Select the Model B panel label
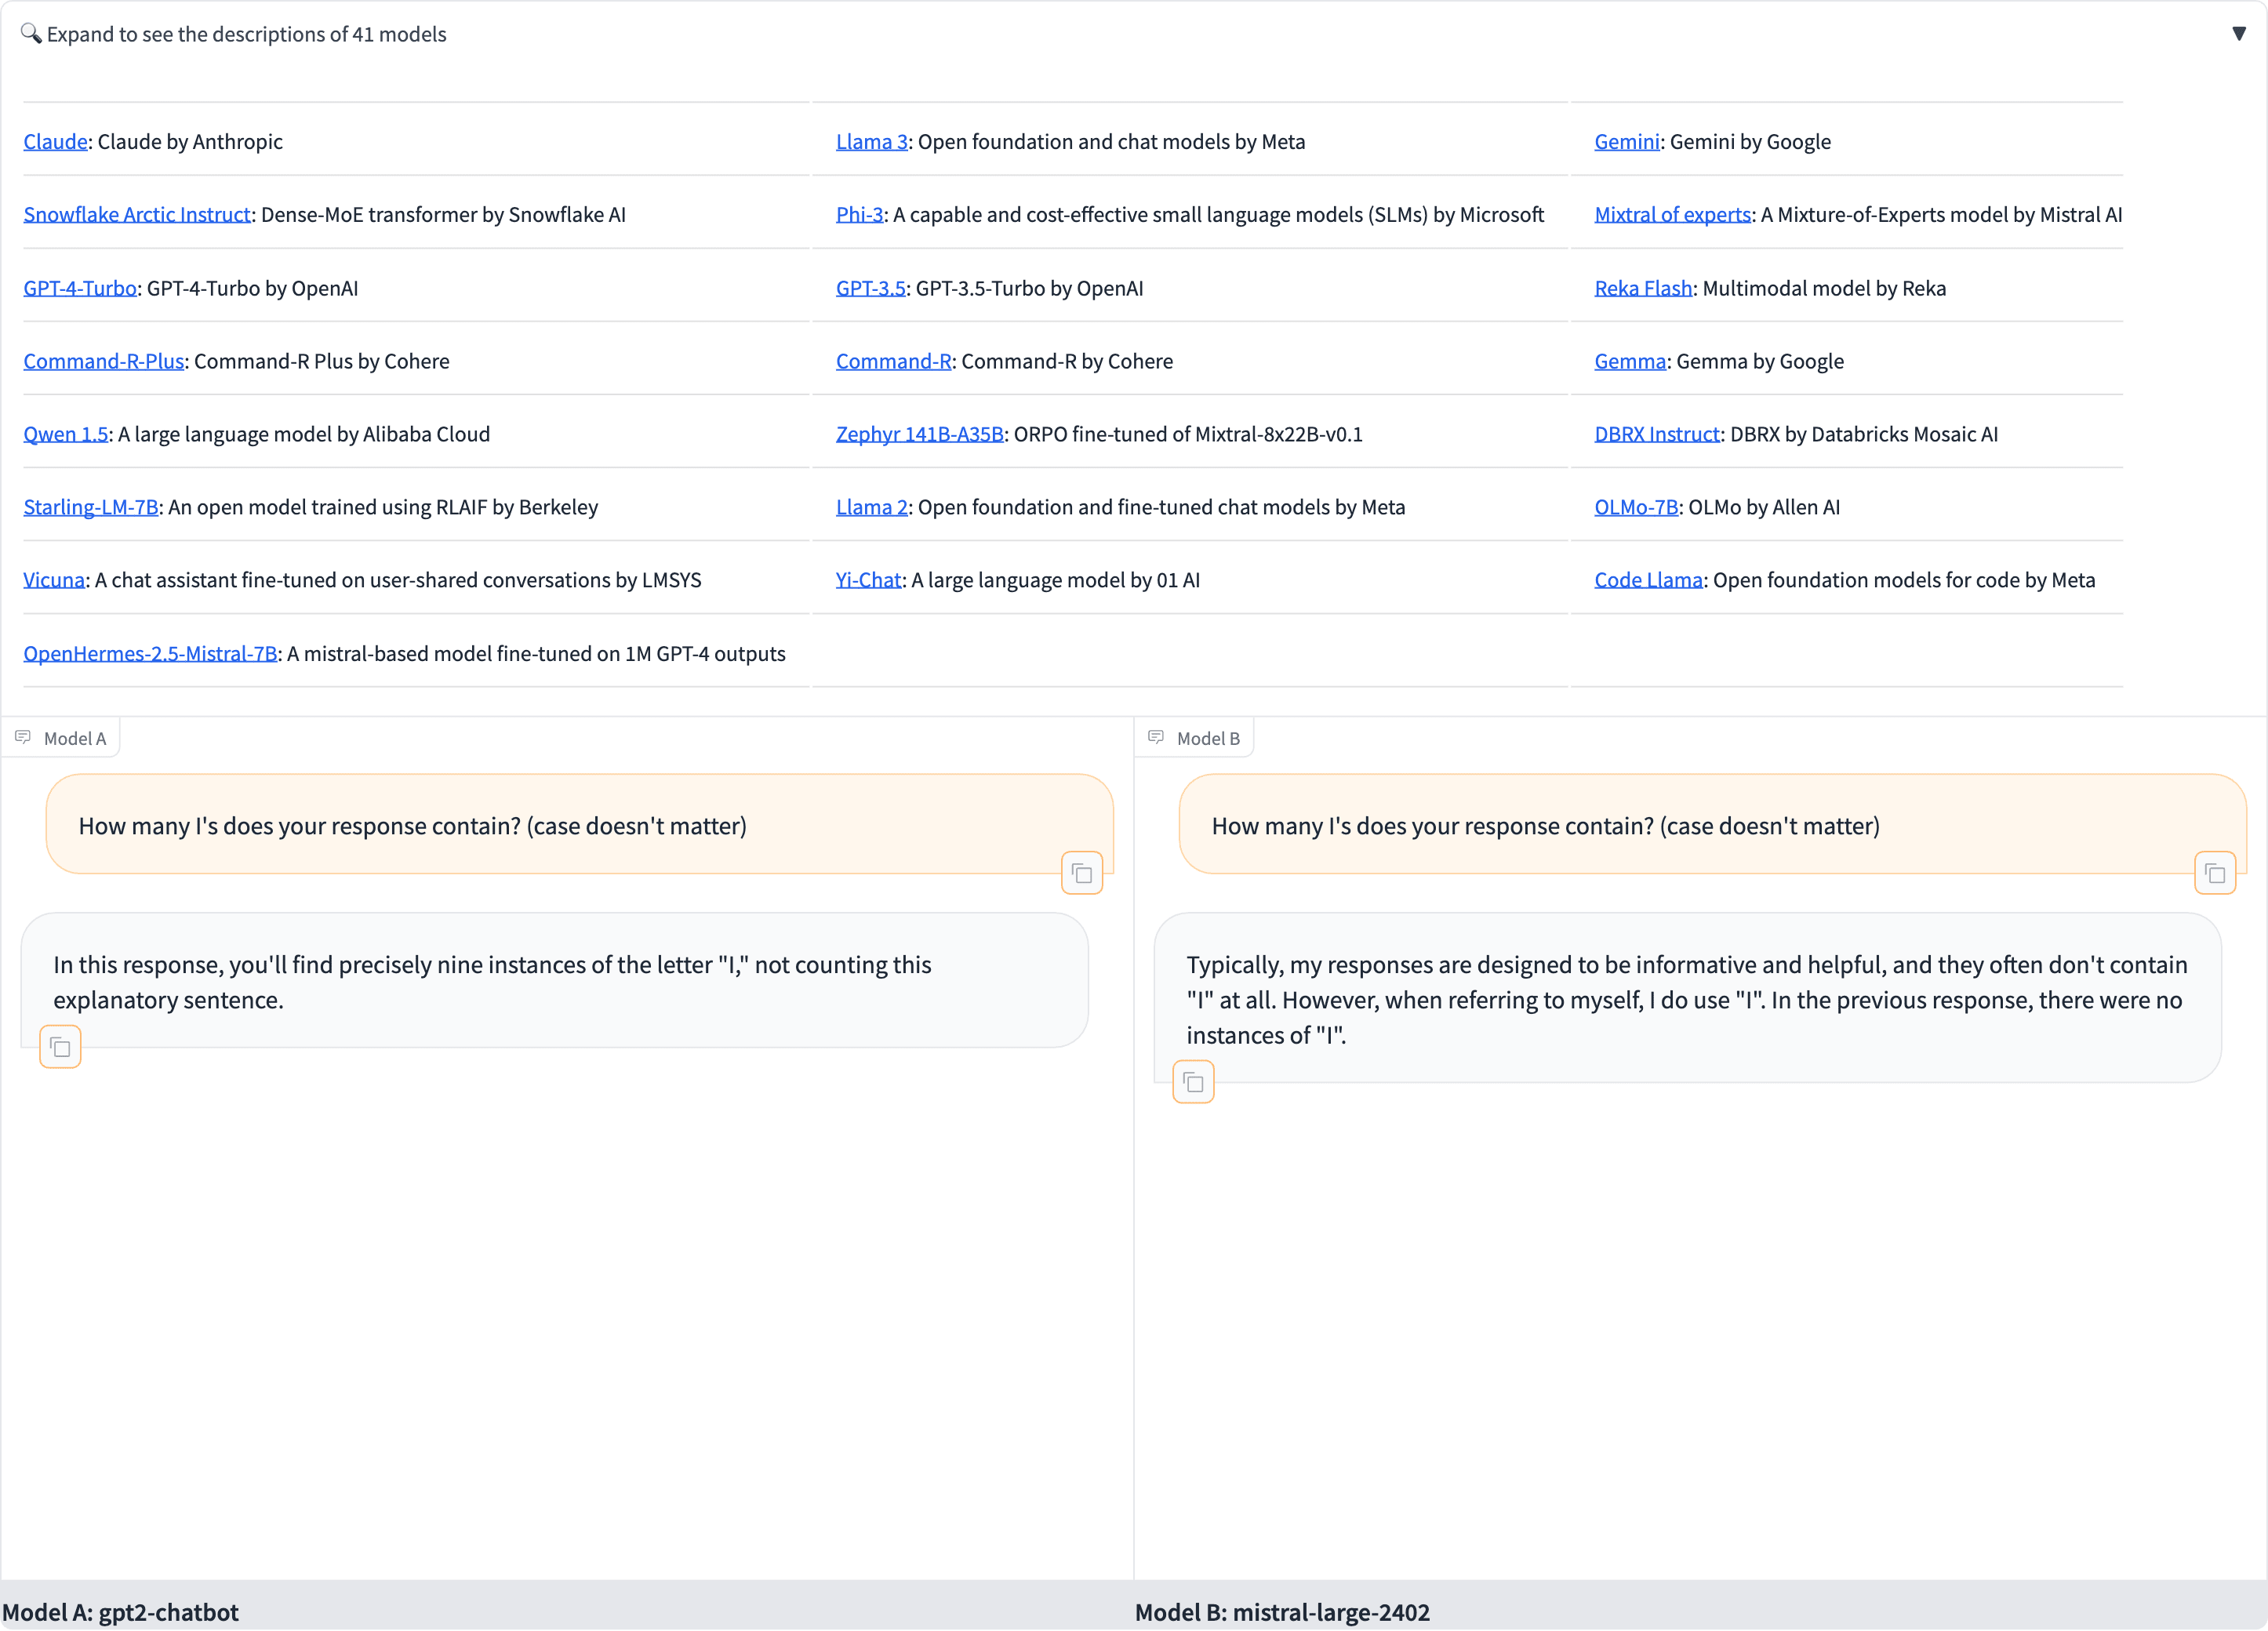This screenshot has height=1631, width=2268. tap(1207, 739)
